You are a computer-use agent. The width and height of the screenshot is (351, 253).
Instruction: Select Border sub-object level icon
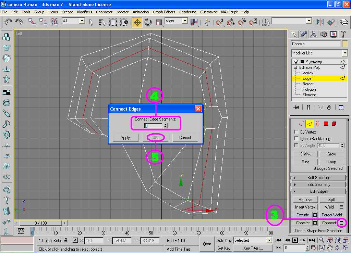(317, 124)
